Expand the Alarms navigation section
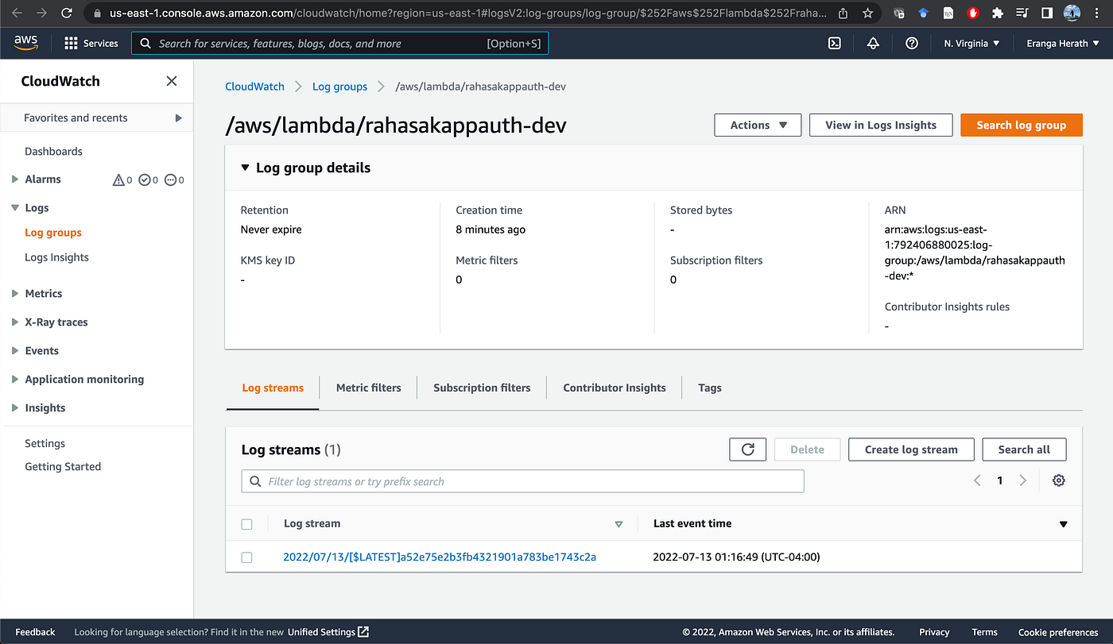The width and height of the screenshot is (1113, 644). click(x=15, y=179)
